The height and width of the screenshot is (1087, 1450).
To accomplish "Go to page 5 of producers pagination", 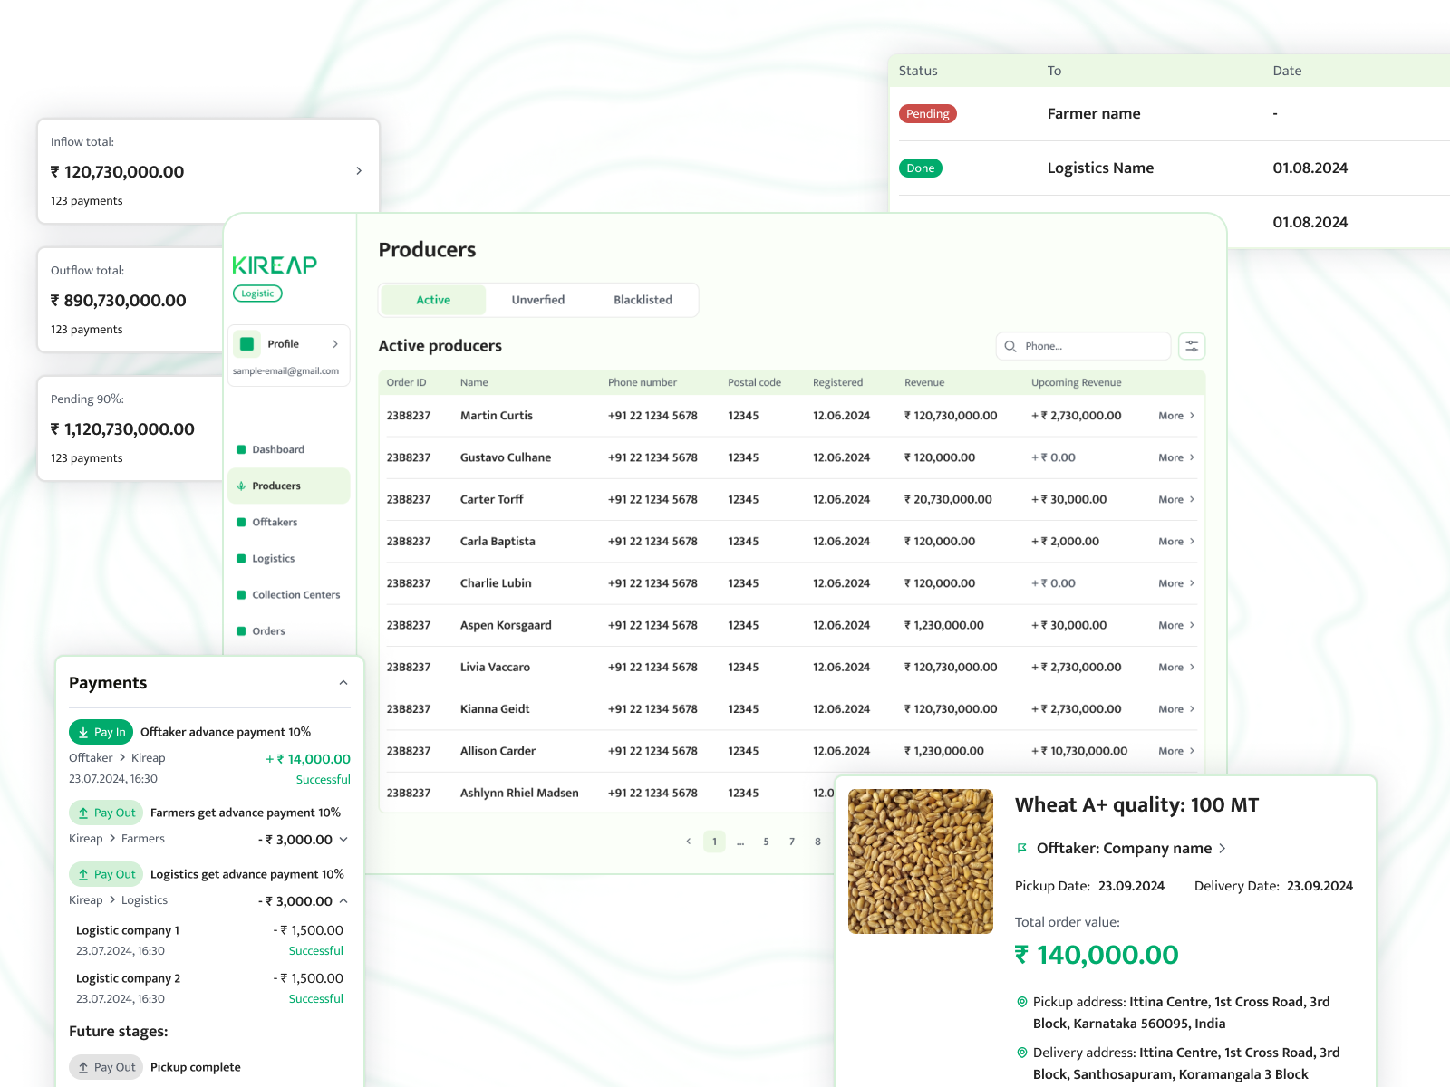I will [x=766, y=842].
